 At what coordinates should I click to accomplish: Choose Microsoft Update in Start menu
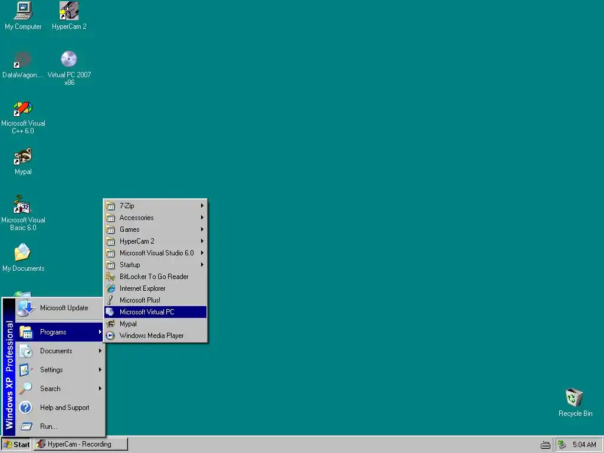point(60,308)
